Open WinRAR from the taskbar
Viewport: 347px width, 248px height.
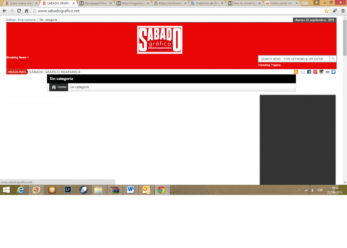tap(115, 190)
